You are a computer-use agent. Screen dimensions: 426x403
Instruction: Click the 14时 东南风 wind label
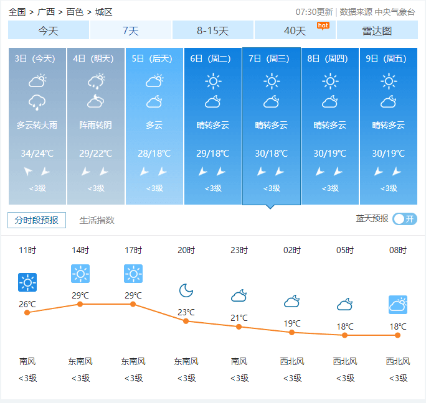pyautogui.click(x=80, y=361)
